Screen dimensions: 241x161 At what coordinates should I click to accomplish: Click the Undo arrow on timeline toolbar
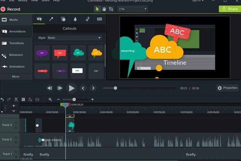click(2, 99)
